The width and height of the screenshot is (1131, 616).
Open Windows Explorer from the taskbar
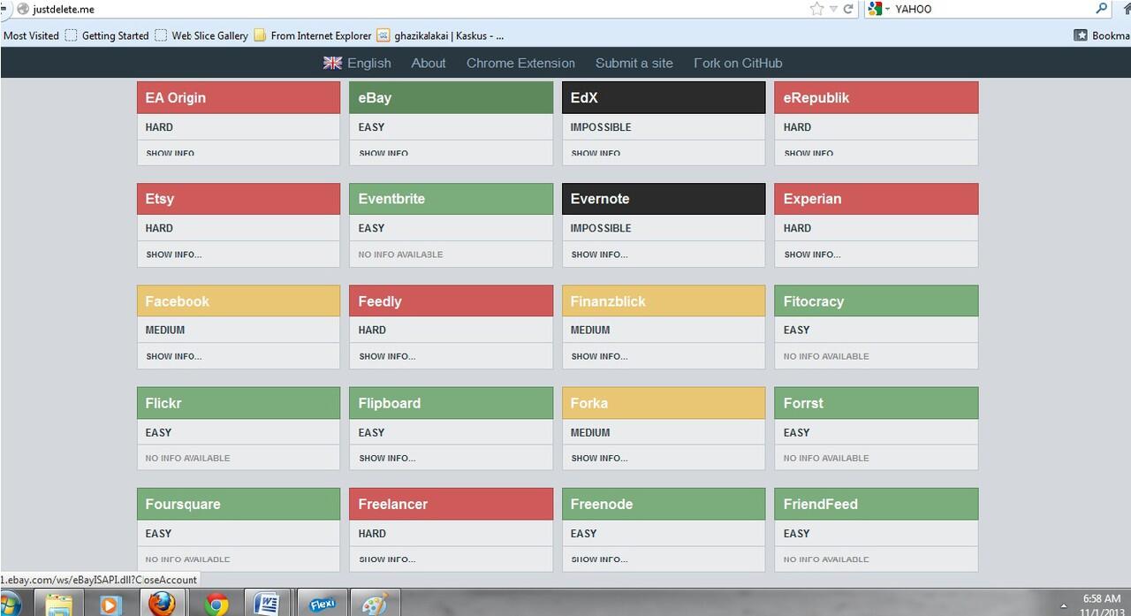point(59,605)
